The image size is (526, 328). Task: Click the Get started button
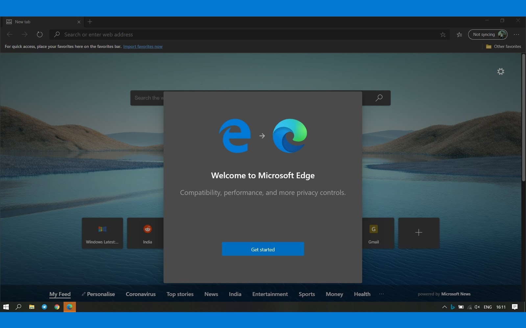click(x=263, y=249)
